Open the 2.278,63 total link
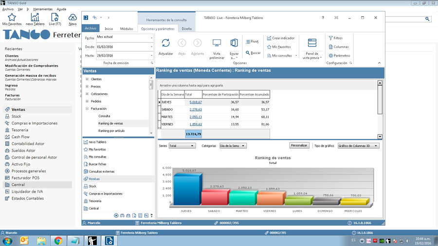 (196, 109)
